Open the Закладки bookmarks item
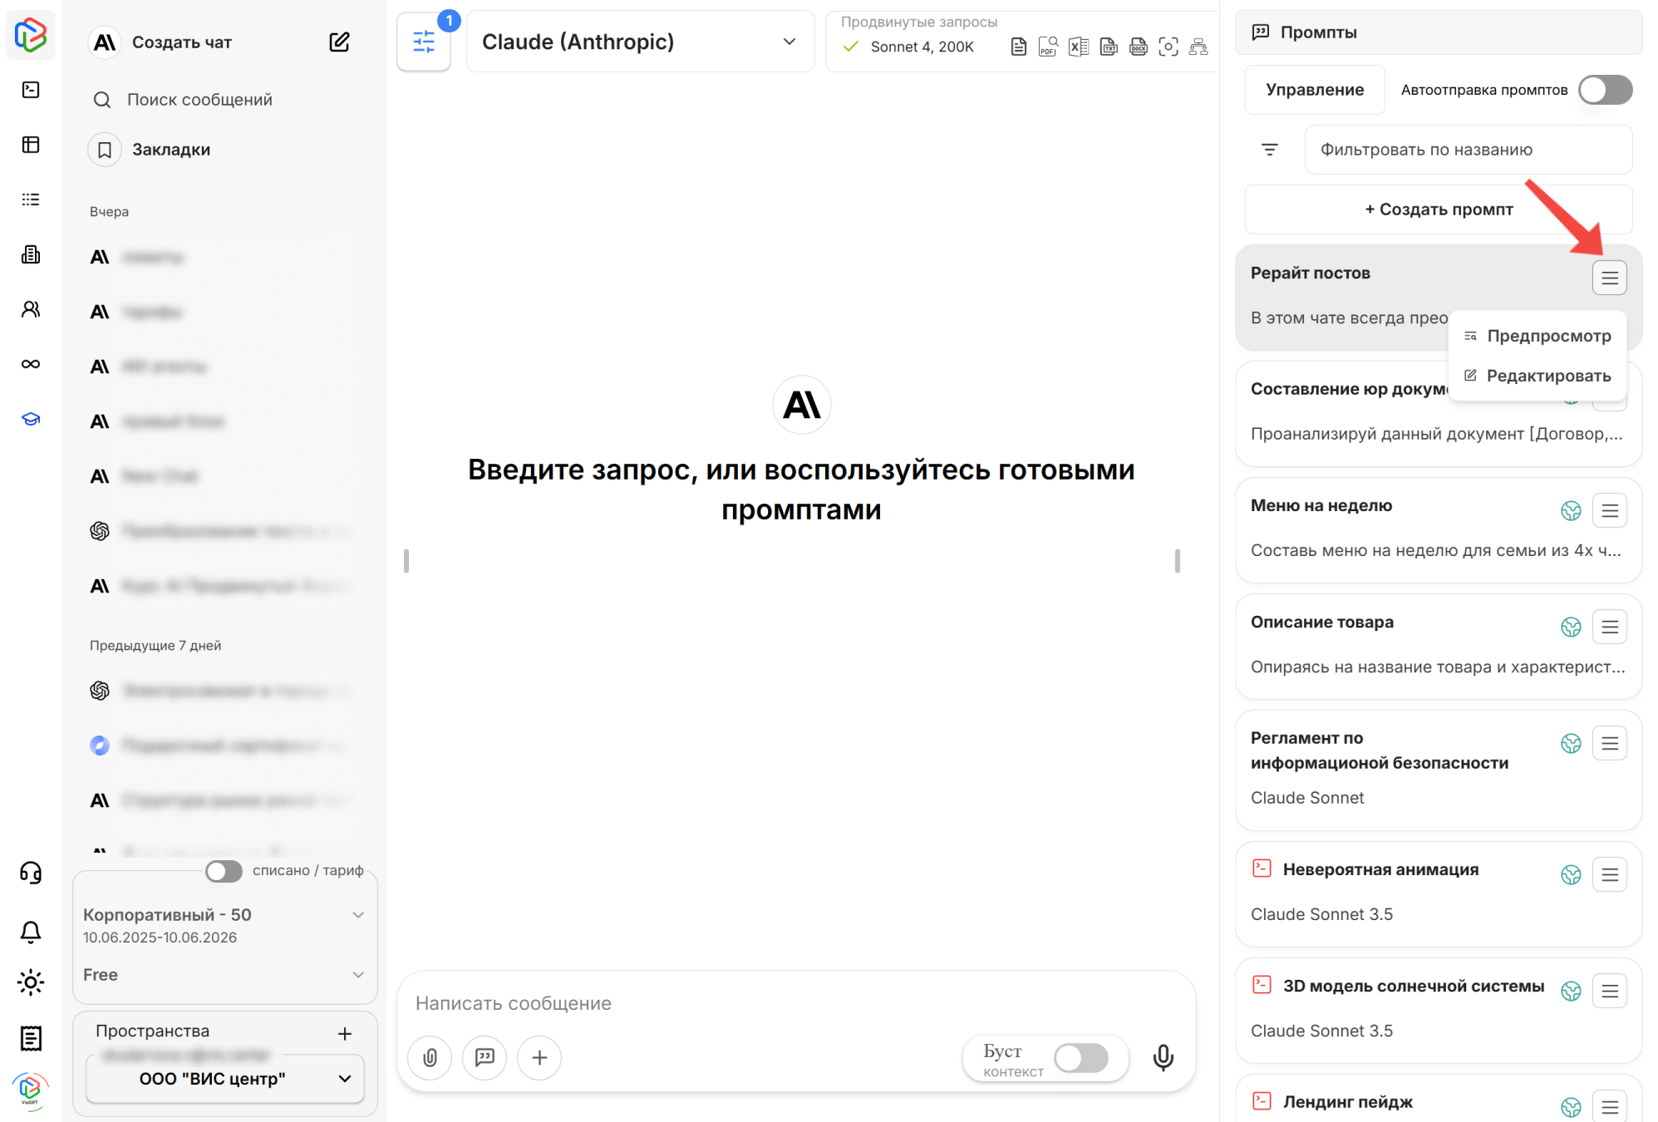Image resolution: width=1658 pixels, height=1122 pixels. pyautogui.click(x=150, y=150)
